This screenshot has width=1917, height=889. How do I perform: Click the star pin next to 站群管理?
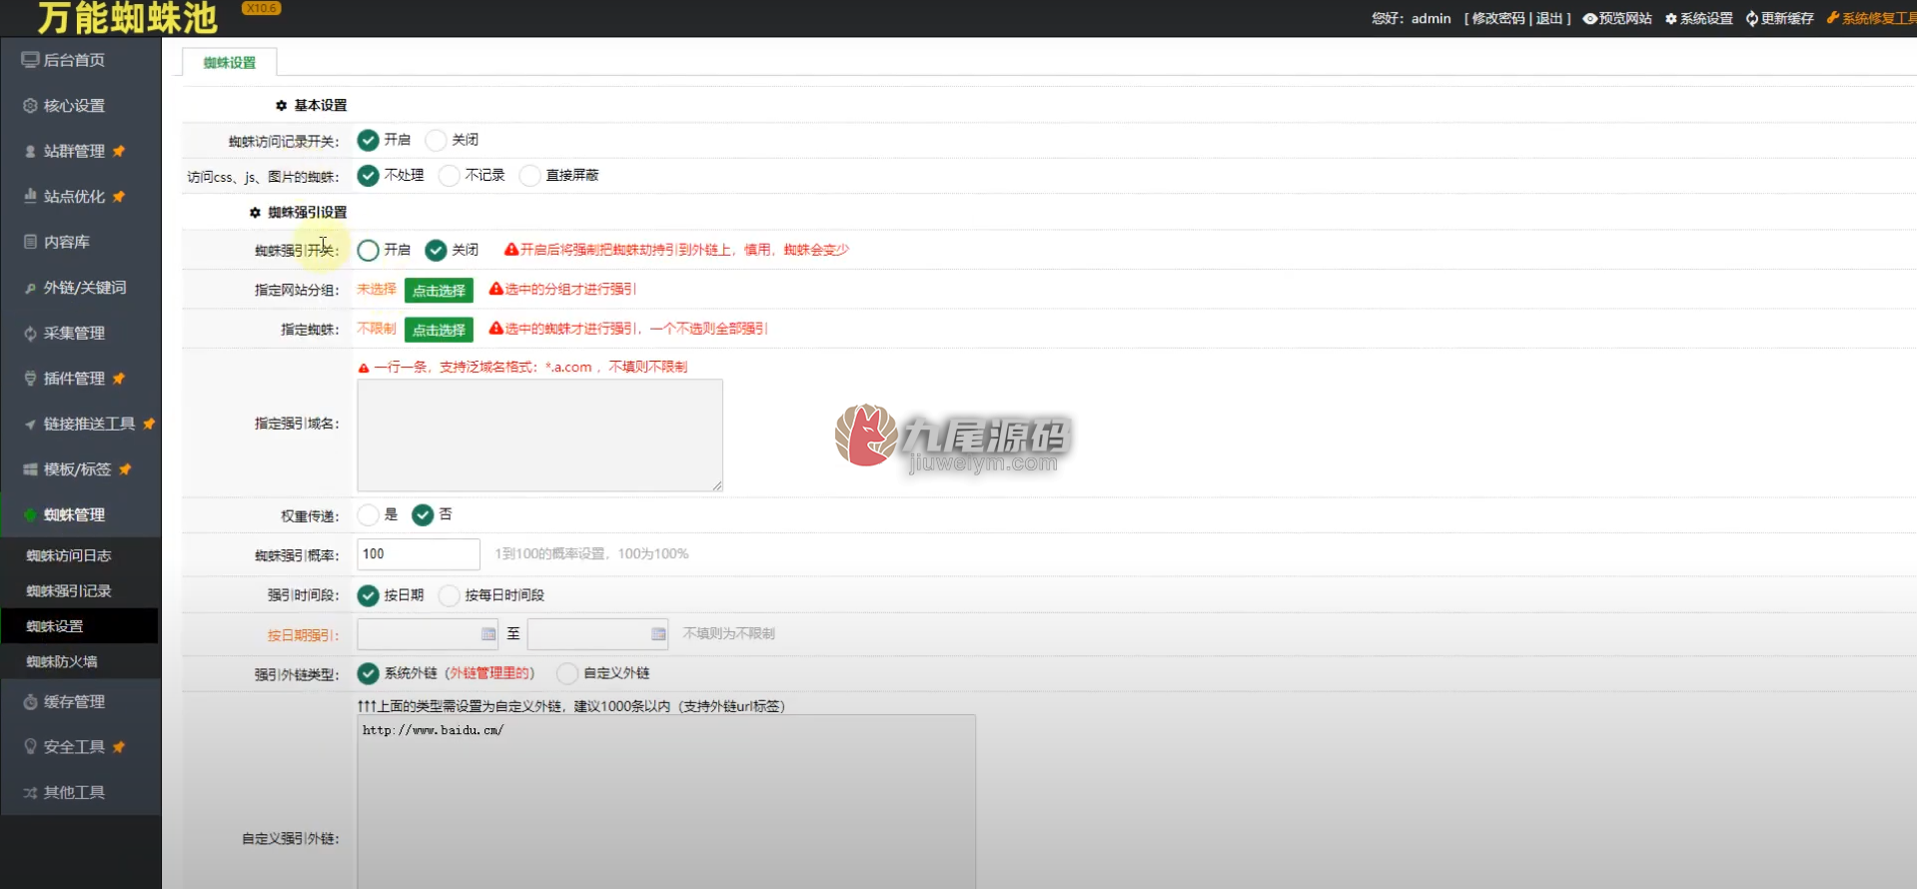click(x=119, y=151)
